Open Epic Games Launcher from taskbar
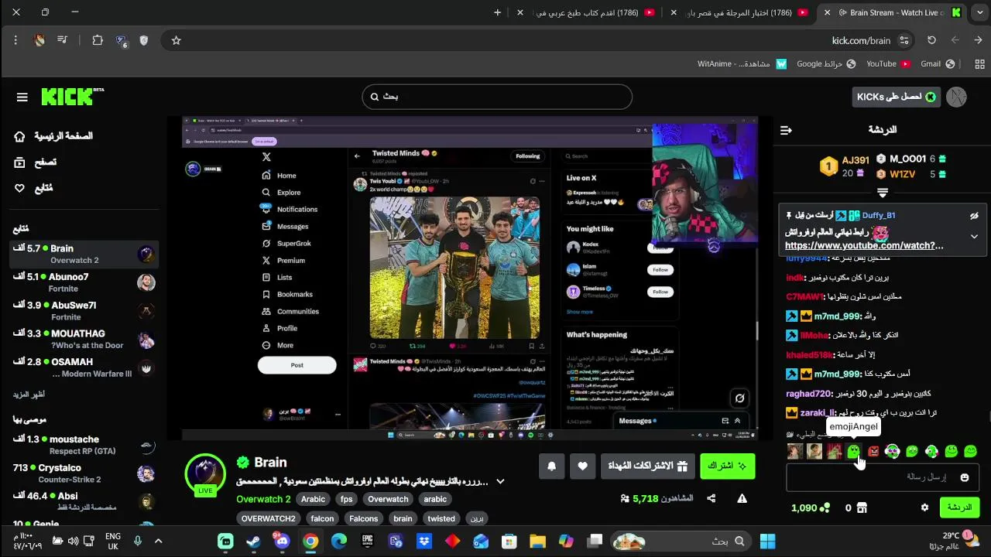Image resolution: width=991 pixels, height=557 pixels. 368,542
